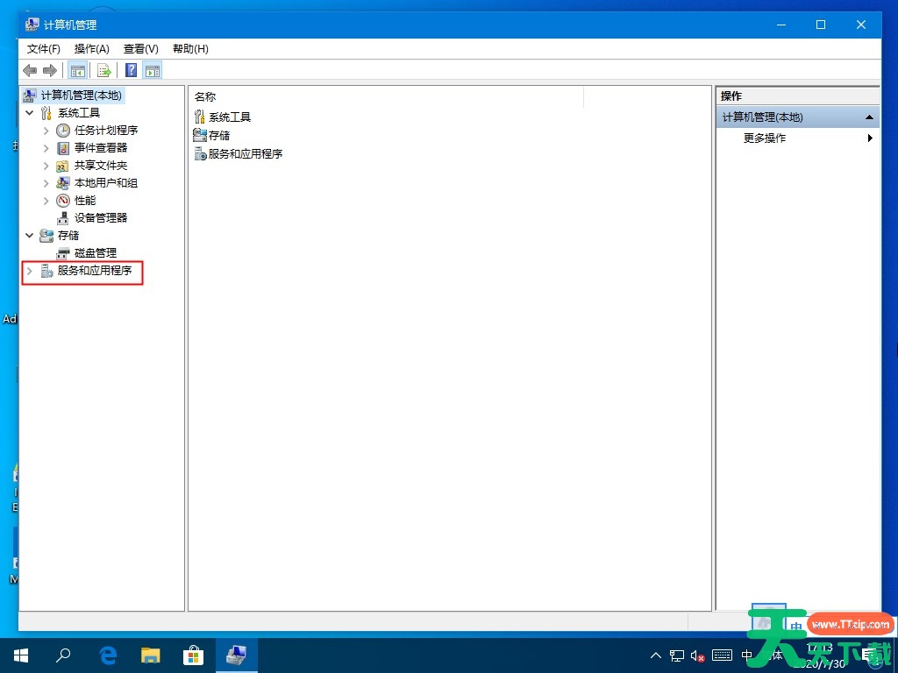Click the Export List toolbar icon
This screenshot has height=673, width=898.
[103, 70]
